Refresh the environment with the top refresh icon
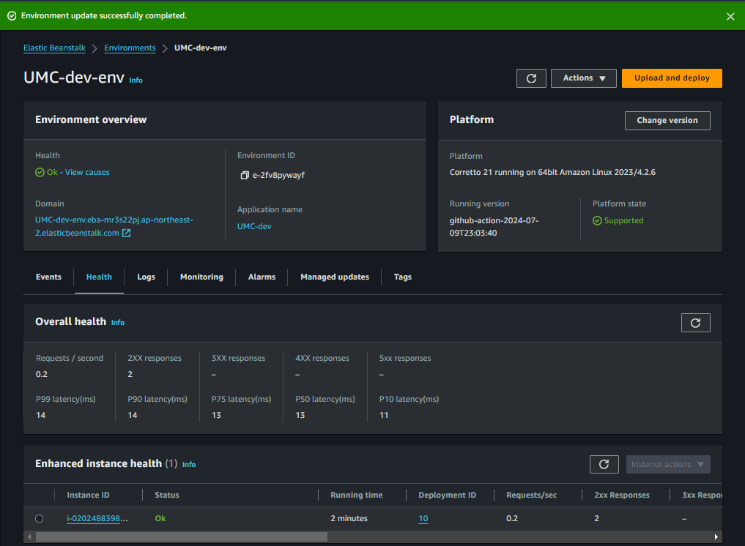Viewport: 745px width, 546px height. tap(531, 78)
